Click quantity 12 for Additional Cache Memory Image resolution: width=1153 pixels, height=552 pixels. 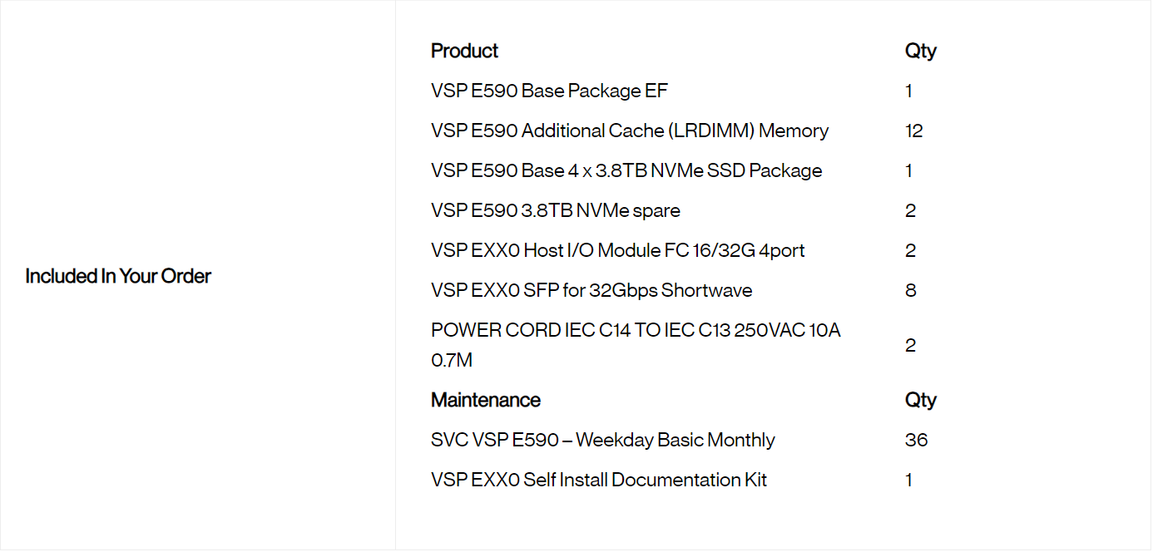coord(913,131)
